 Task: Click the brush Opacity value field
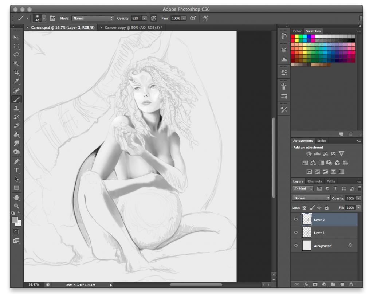135,18
